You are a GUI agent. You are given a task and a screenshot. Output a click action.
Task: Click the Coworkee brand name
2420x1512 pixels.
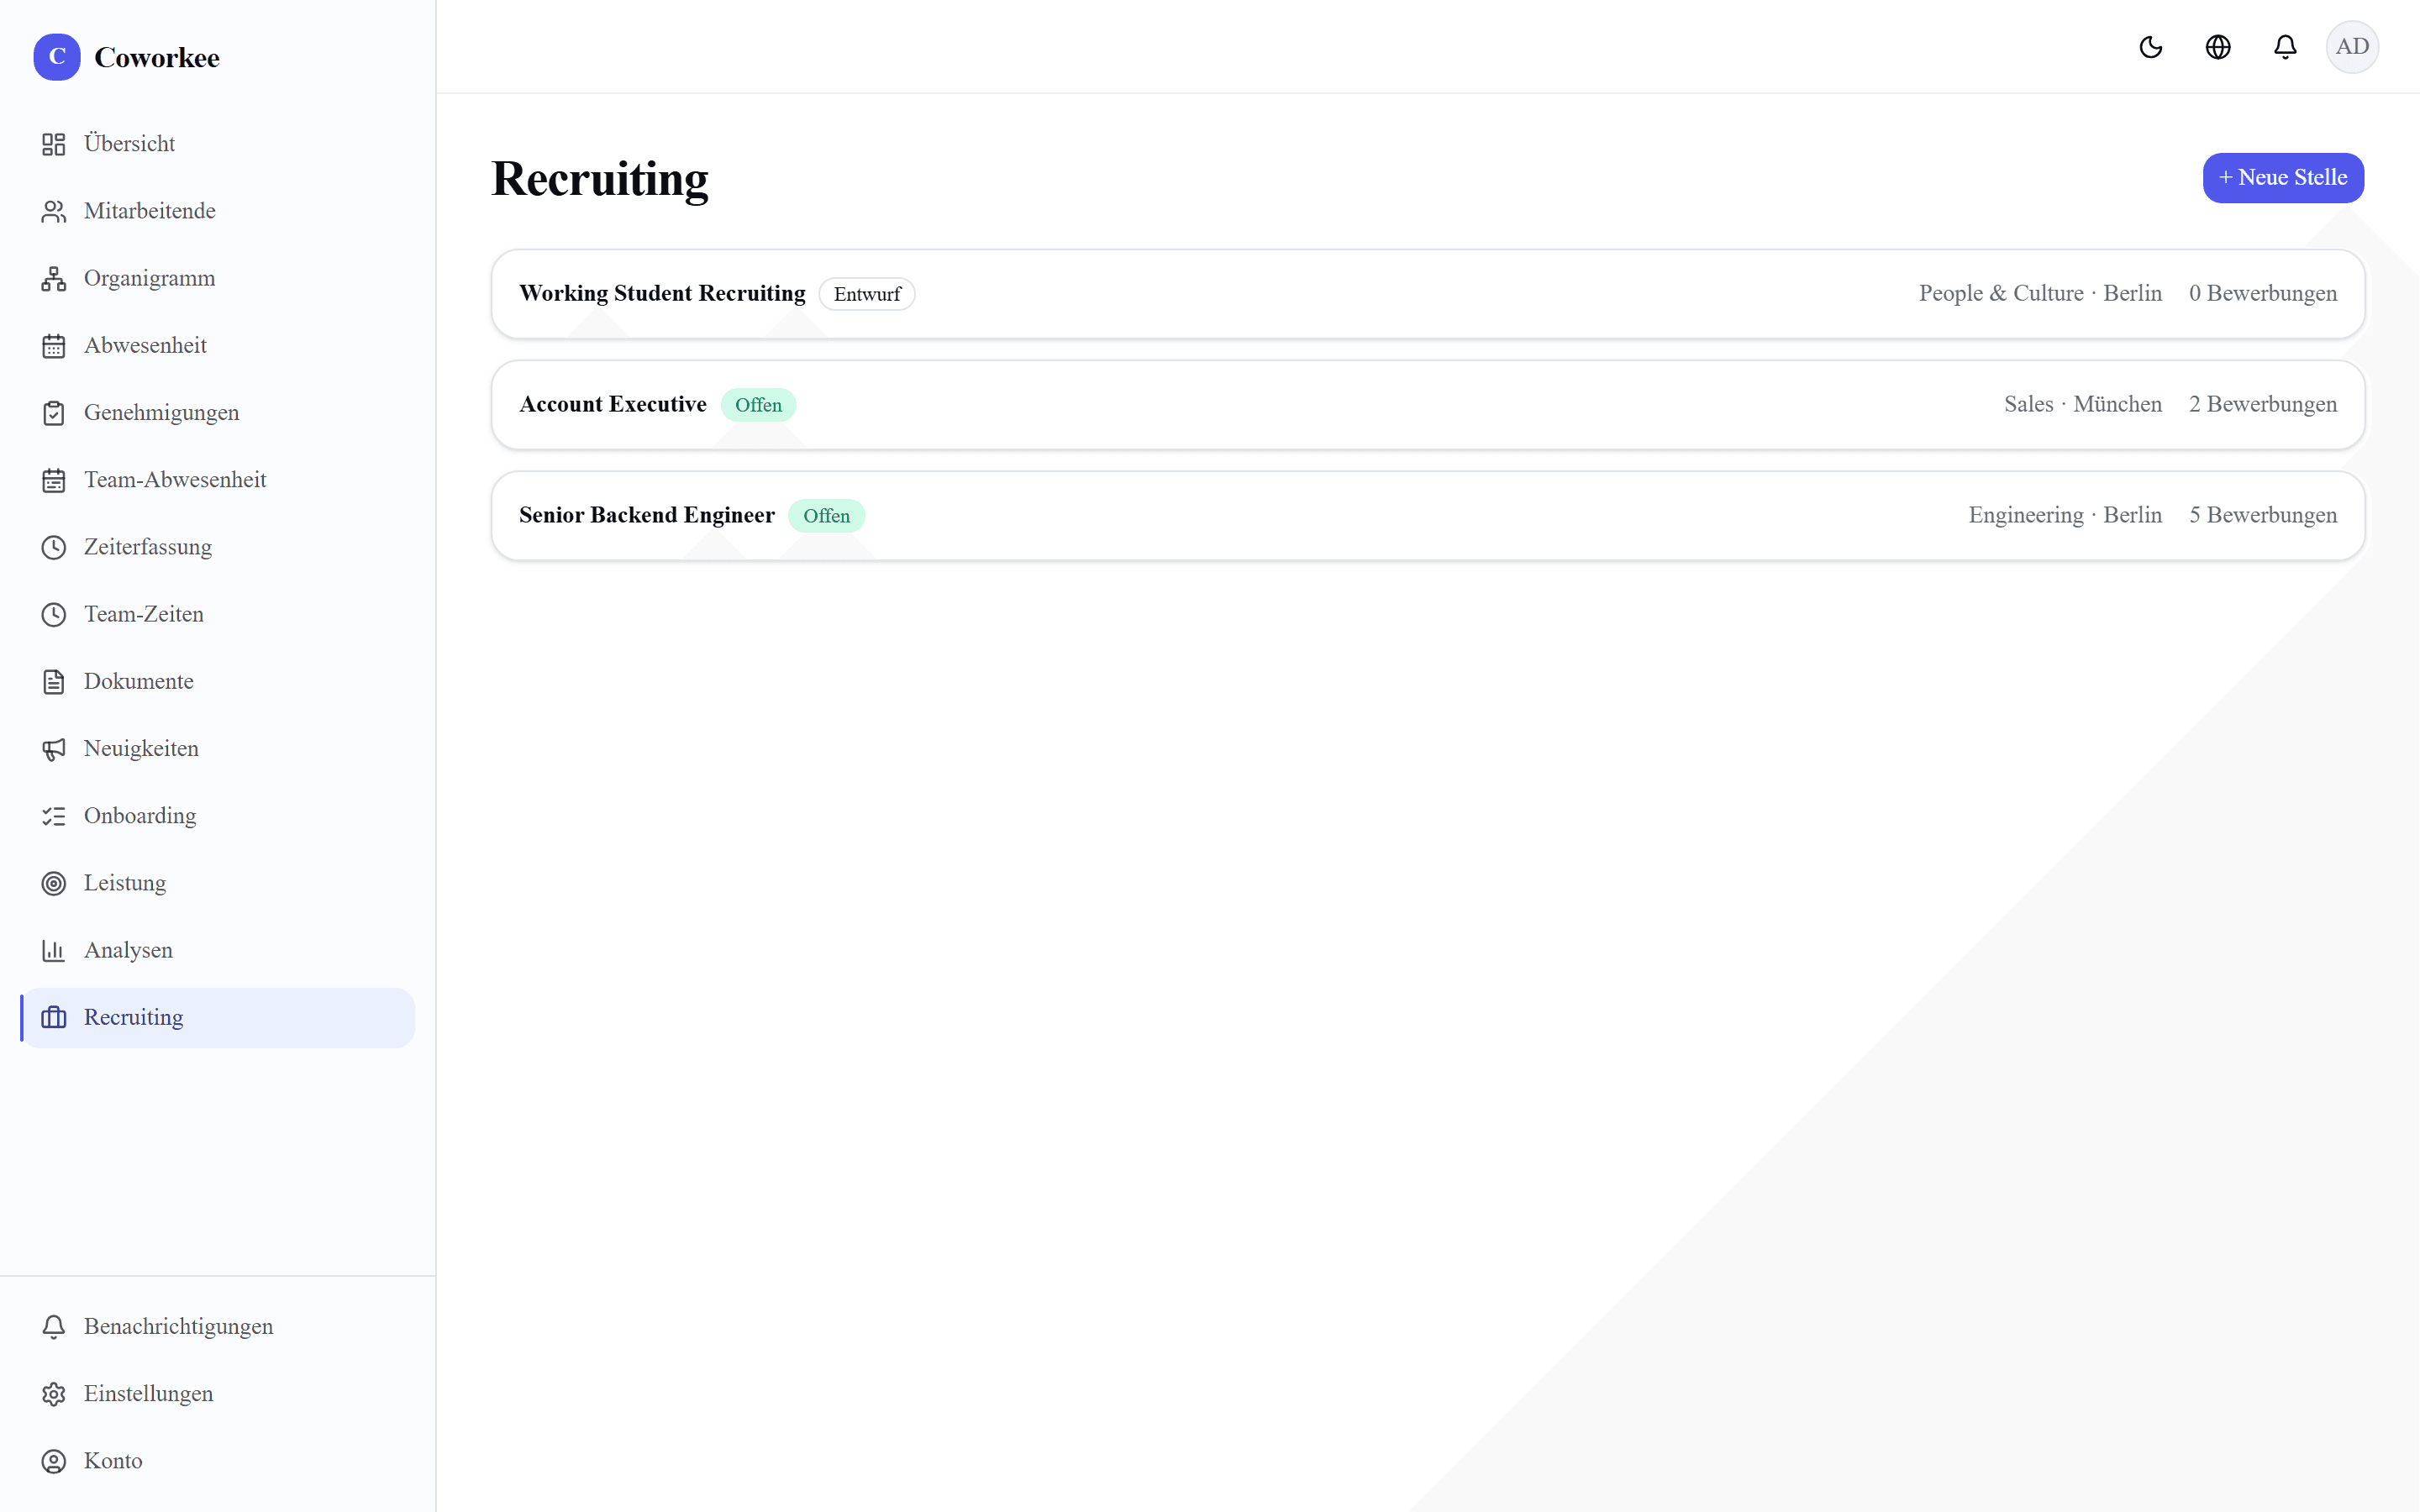[157, 58]
